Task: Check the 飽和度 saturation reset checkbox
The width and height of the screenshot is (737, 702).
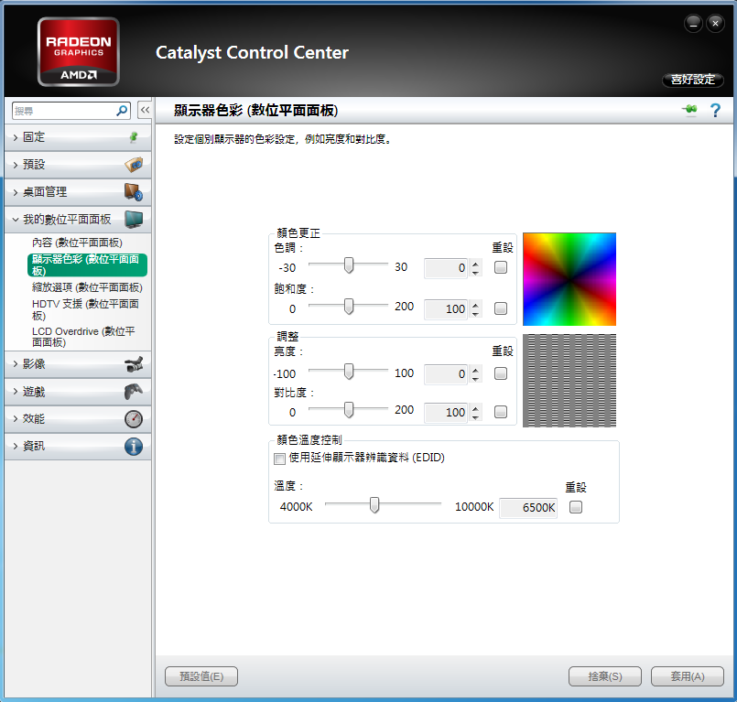Action: pyautogui.click(x=501, y=308)
